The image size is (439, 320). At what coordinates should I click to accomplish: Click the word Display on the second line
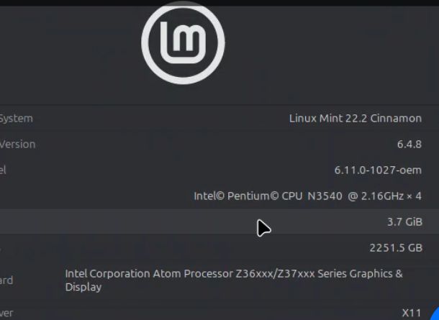click(x=83, y=287)
